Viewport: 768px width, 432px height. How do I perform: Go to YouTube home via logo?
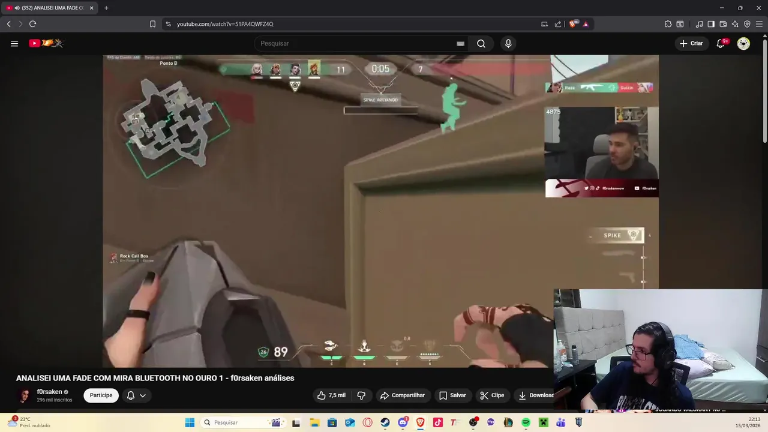pos(46,43)
